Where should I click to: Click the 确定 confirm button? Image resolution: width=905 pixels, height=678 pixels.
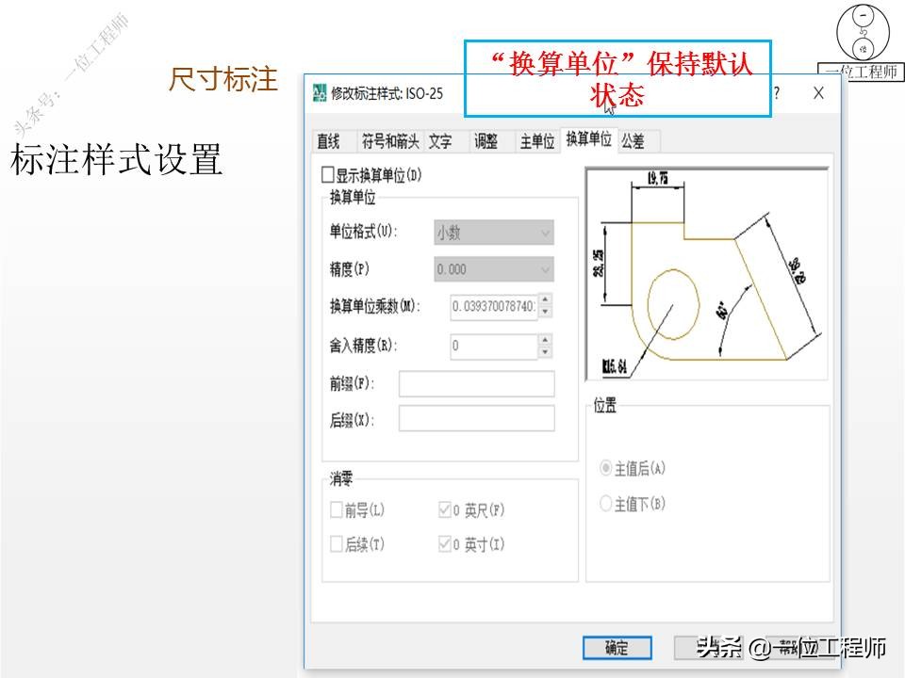click(616, 649)
